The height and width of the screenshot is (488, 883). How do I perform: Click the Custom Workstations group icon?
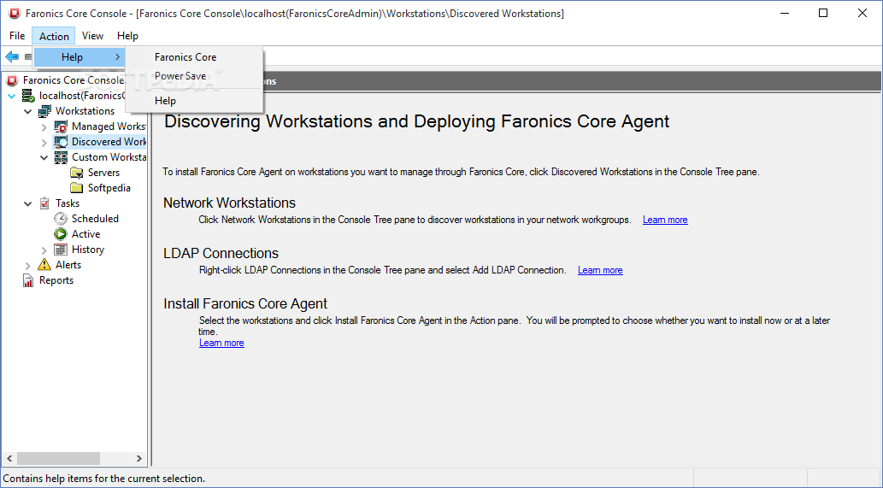point(61,157)
